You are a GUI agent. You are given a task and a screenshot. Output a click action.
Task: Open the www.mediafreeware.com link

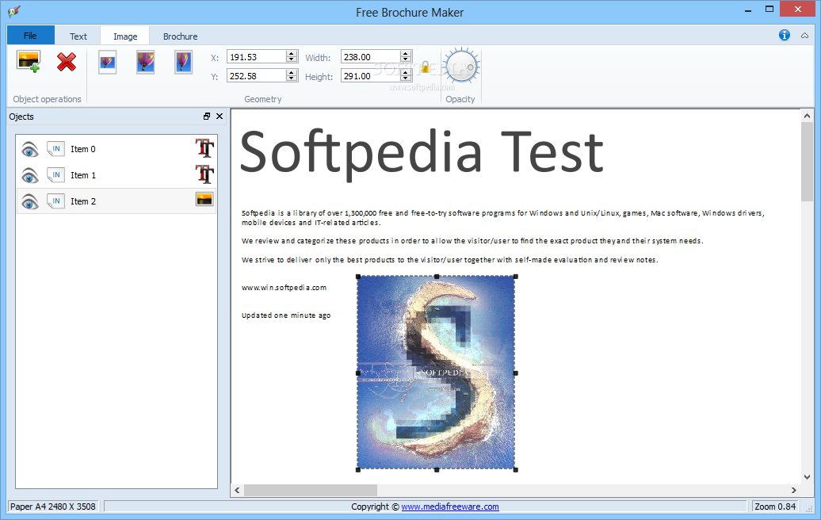[450, 507]
